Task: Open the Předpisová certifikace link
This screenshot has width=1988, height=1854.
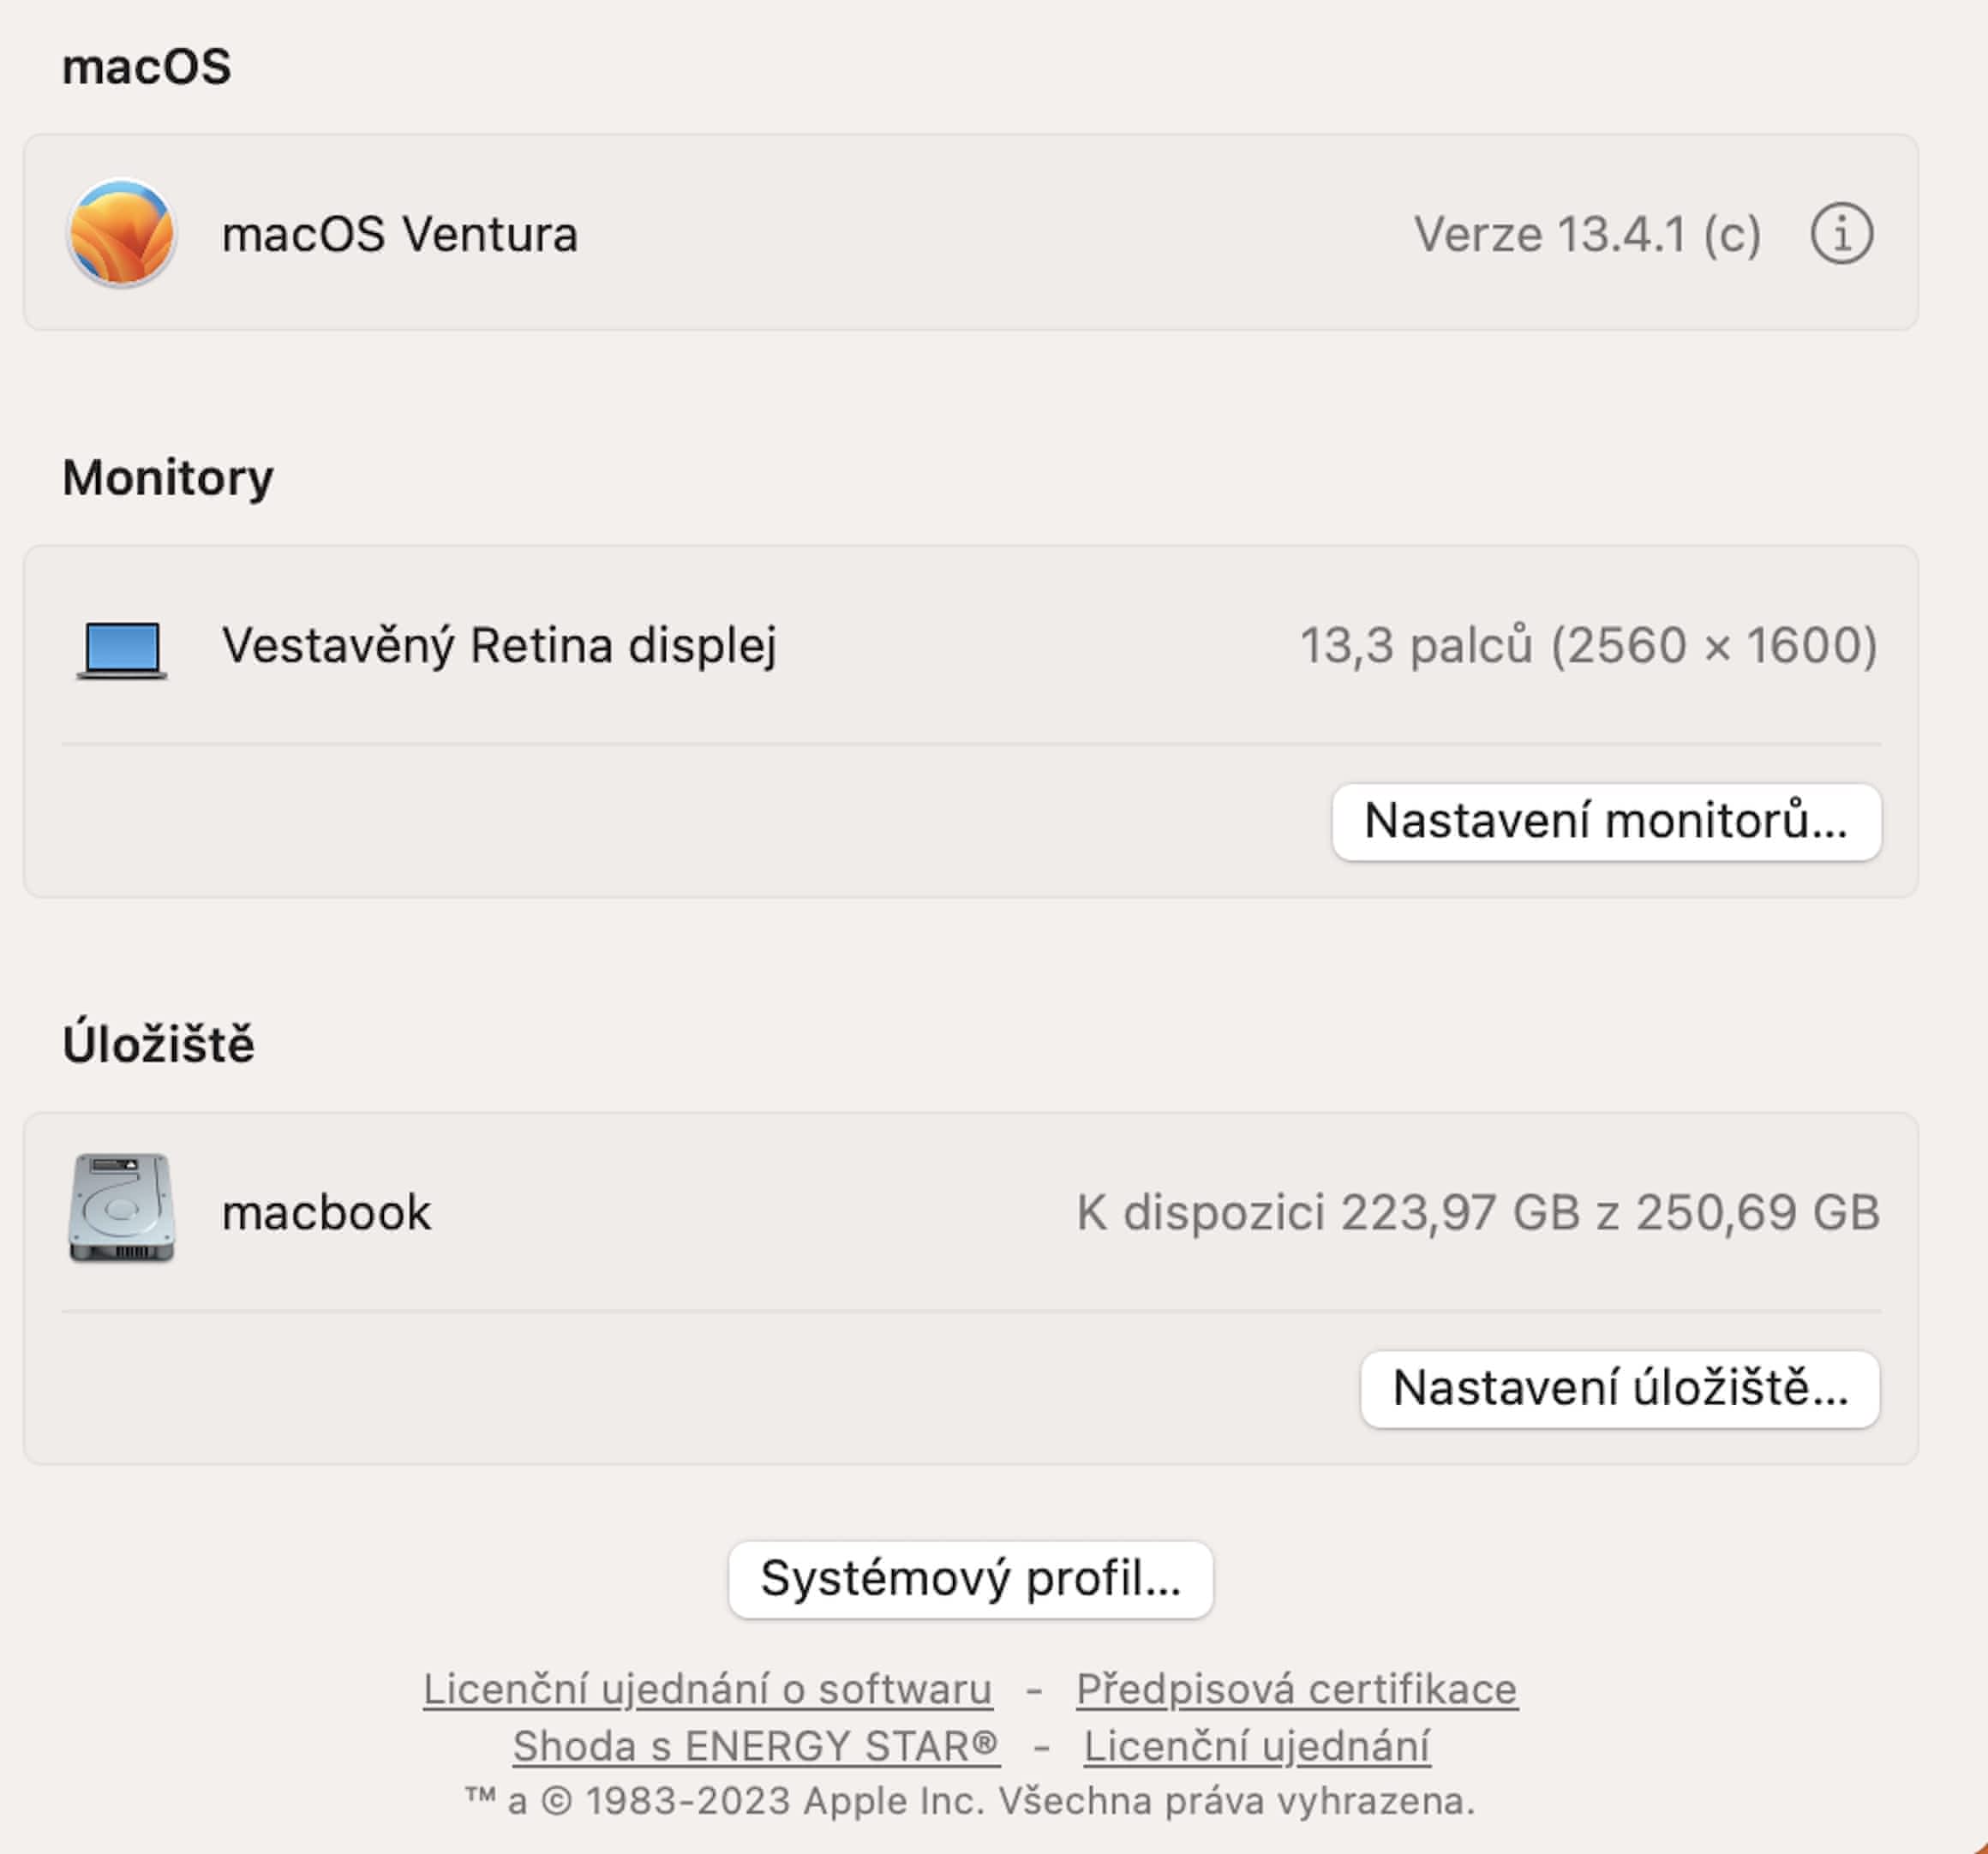Action: point(1297,1689)
